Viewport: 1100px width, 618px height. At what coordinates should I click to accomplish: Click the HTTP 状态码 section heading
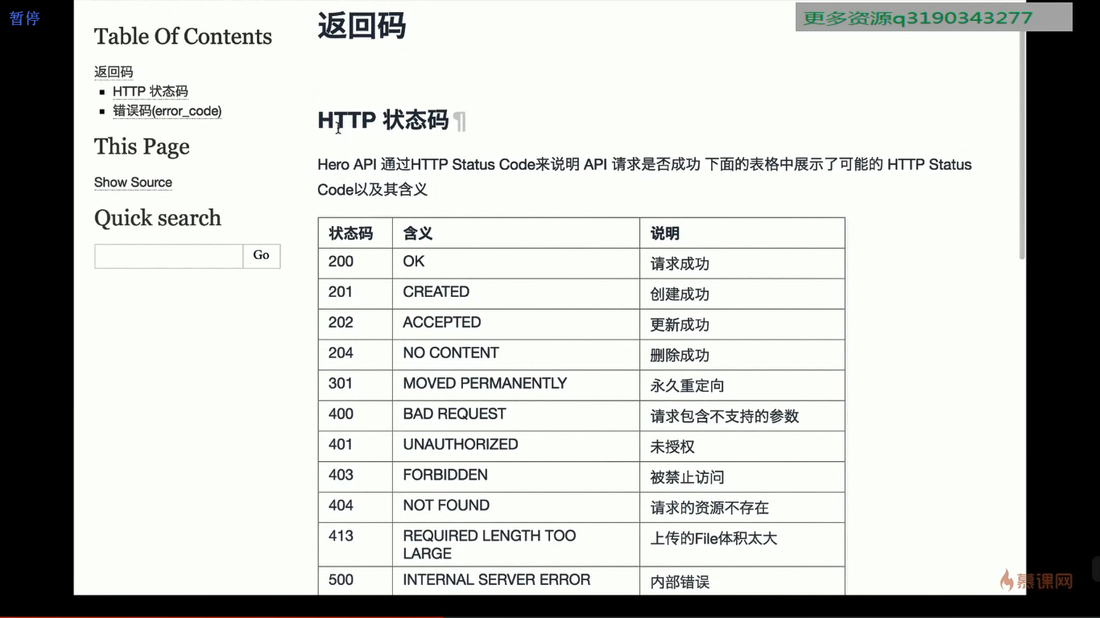coord(383,121)
